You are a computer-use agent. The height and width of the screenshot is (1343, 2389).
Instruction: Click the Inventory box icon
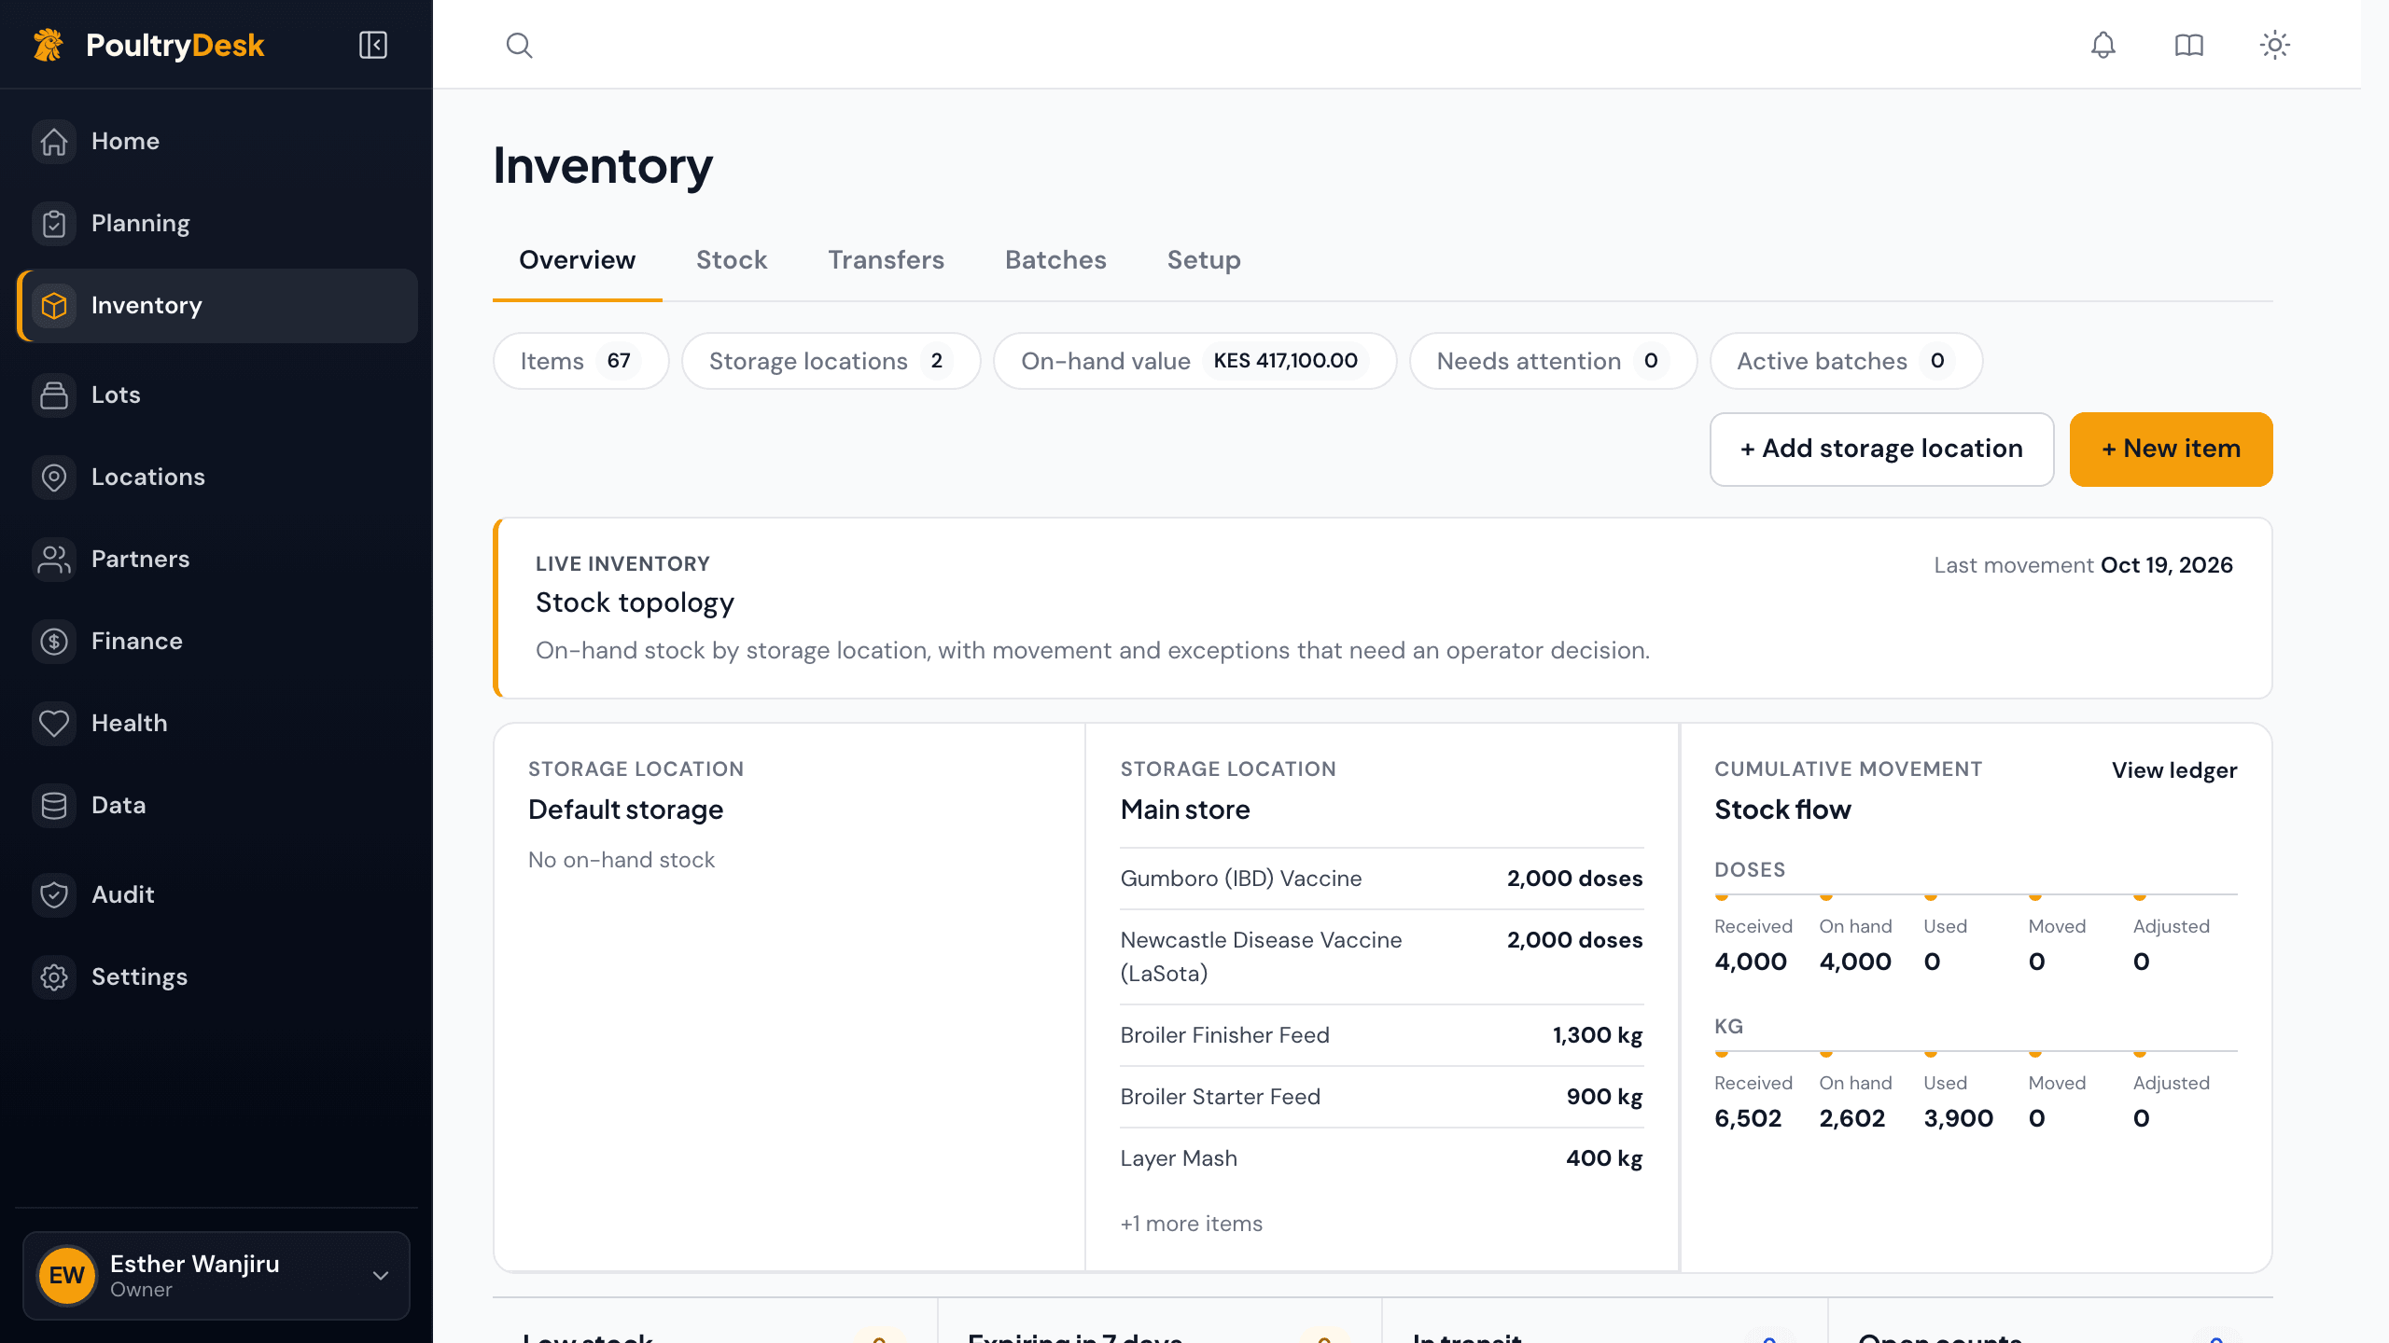54,306
